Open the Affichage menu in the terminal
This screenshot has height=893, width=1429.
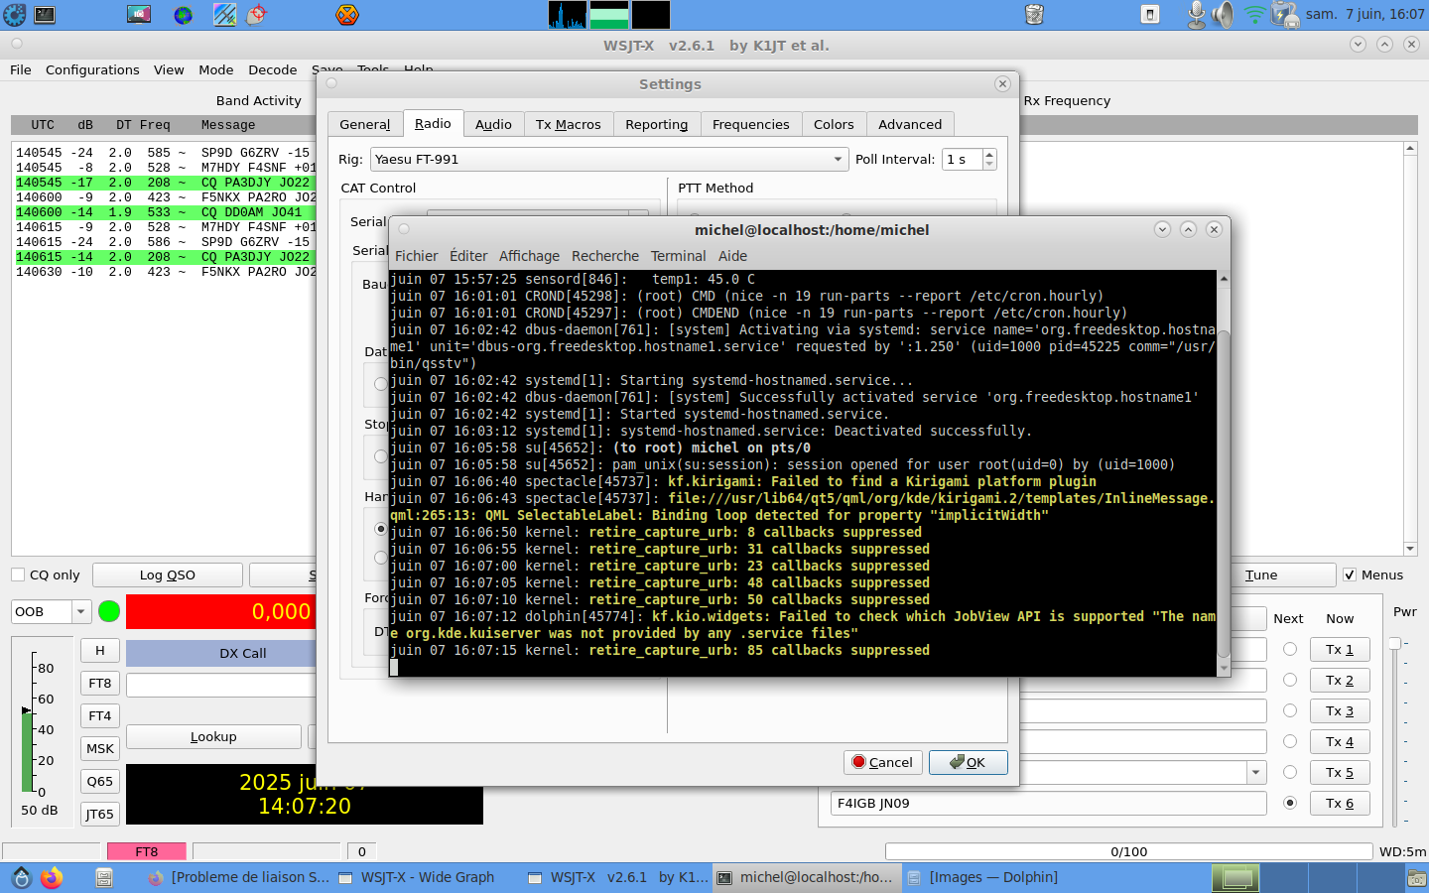coord(529,256)
